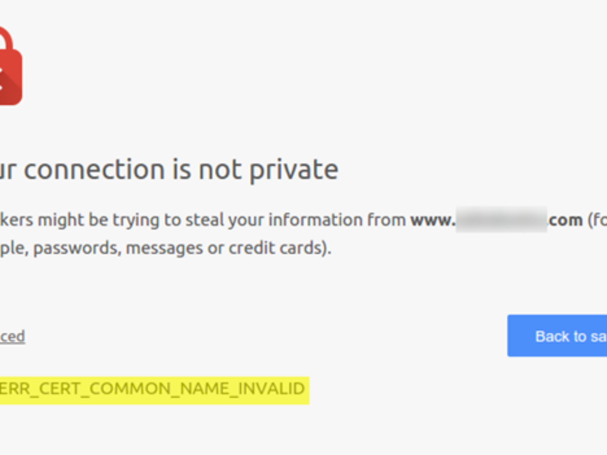Viewport: 607px width, 455px height.
Task: Click the word "connection" in the heading
Action: click(x=94, y=169)
